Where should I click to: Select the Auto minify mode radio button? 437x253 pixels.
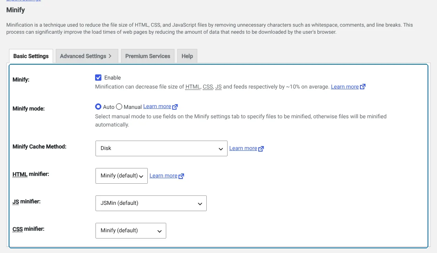click(98, 107)
